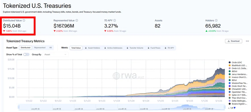Viewport: 251px width, 112px height.
Task: Click the lock icon on the 7D APY metric
Action: [x=166, y=48]
